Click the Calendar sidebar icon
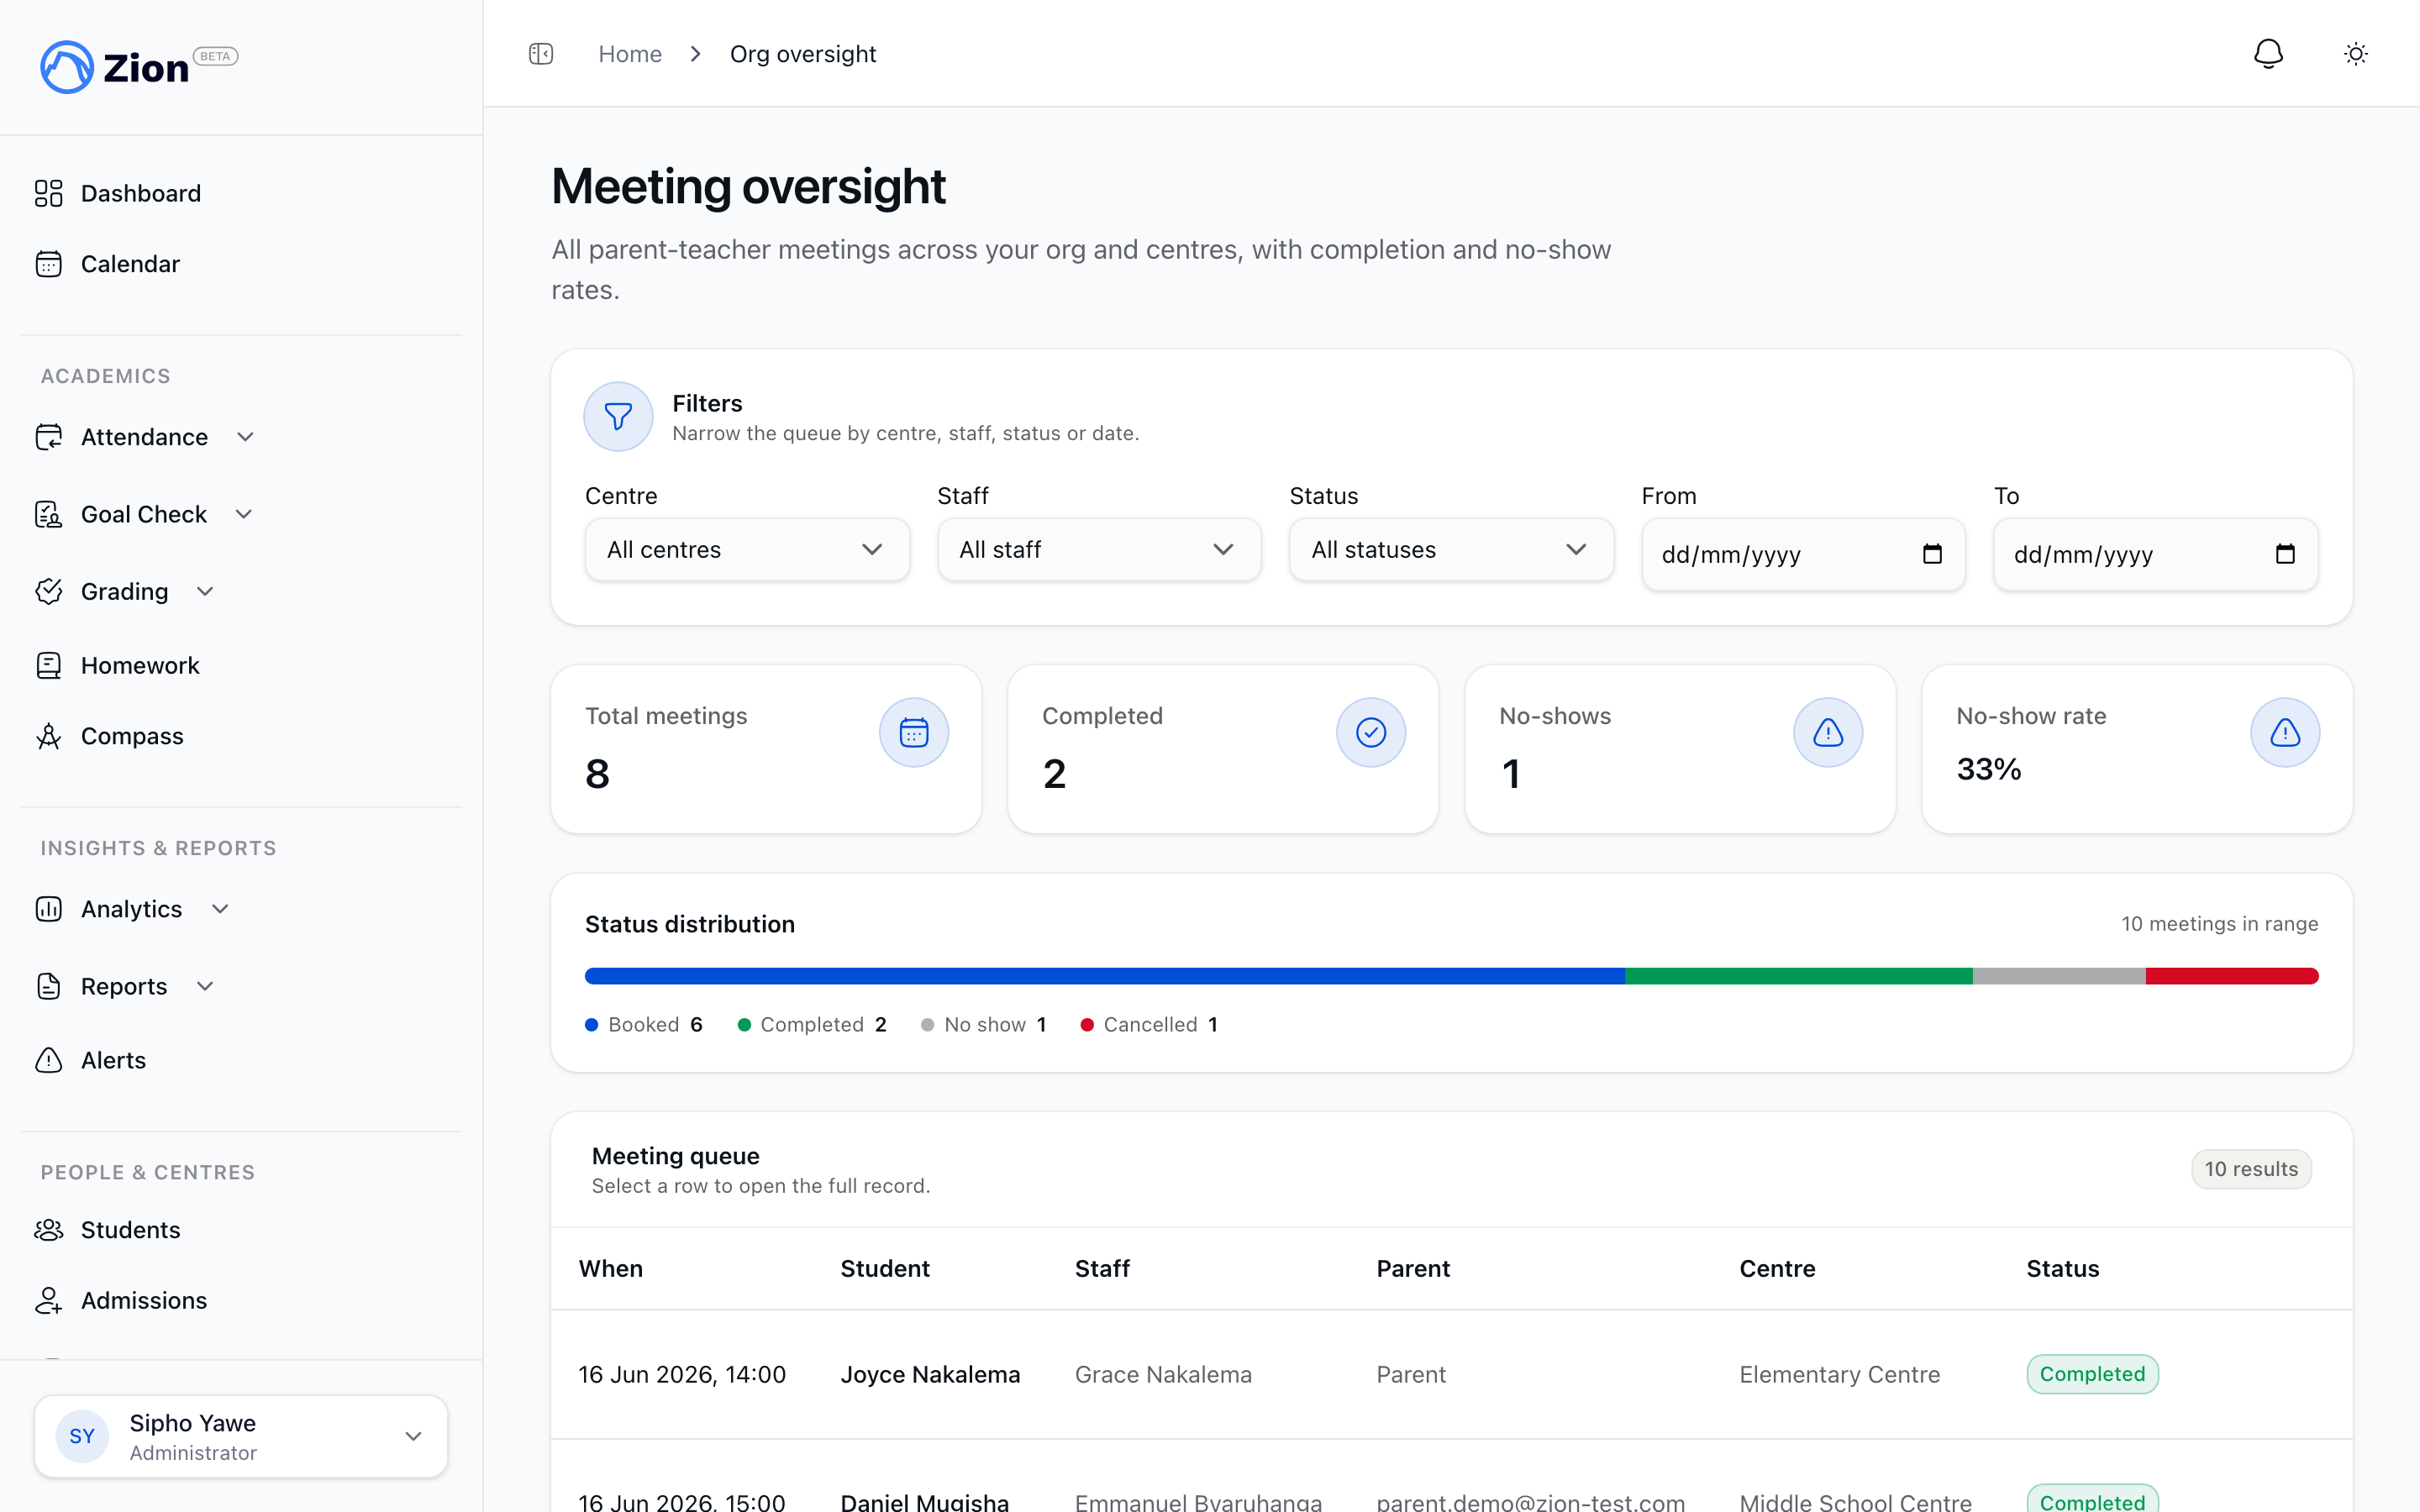 click(49, 264)
